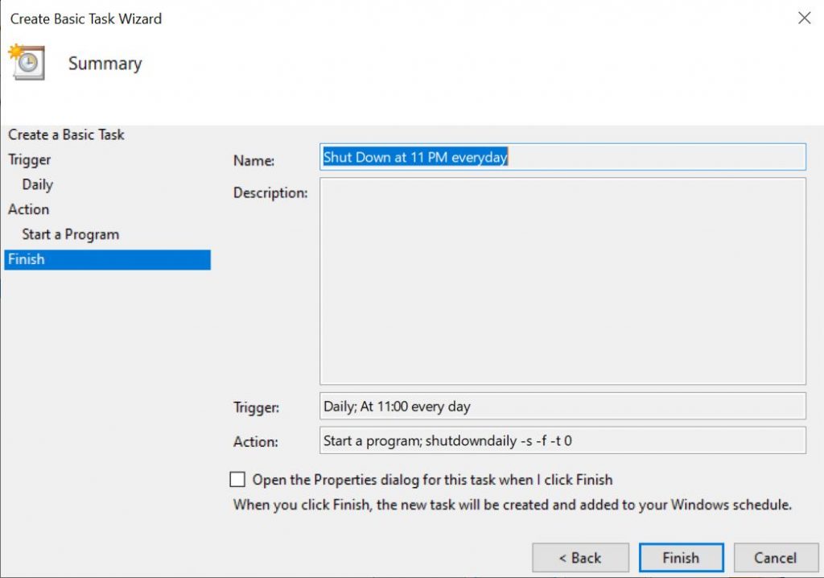Enable Open the Properties dialog checkbox

pyautogui.click(x=237, y=479)
